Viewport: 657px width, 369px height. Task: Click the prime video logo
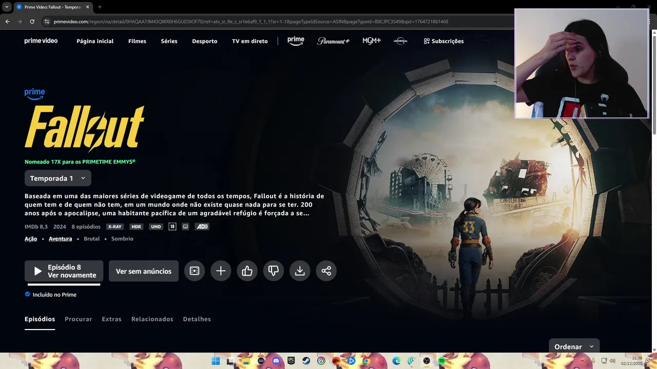click(41, 41)
